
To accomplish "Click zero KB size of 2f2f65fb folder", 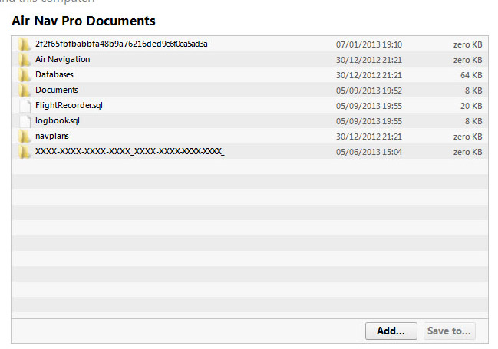I will tap(468, 44).
